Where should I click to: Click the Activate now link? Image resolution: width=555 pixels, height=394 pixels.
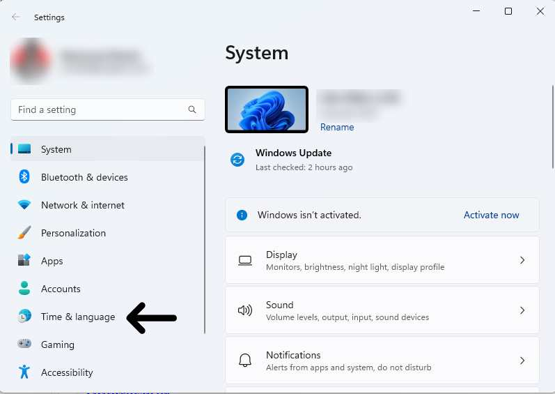[x=492, y=215]
